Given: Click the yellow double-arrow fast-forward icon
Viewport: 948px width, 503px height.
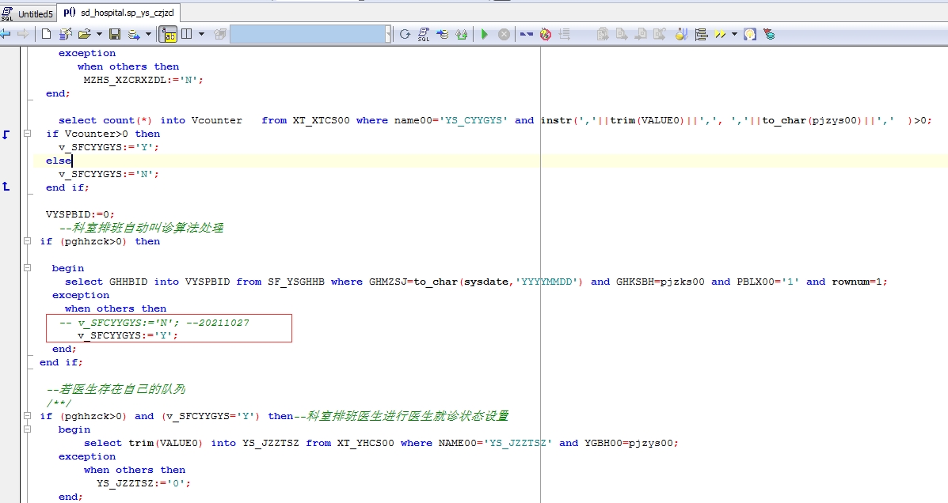Looking at the screenshot, I should (720, 35).
